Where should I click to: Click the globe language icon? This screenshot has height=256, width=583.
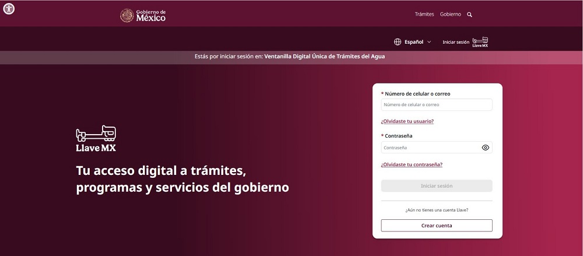[398, 42]
